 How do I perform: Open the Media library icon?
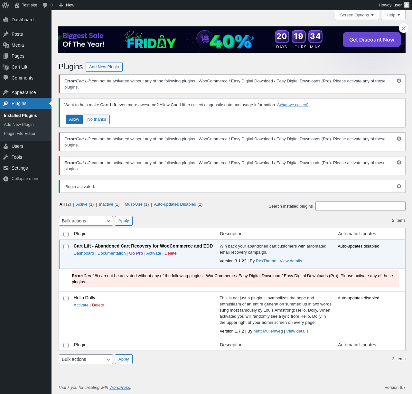point(6,45)
